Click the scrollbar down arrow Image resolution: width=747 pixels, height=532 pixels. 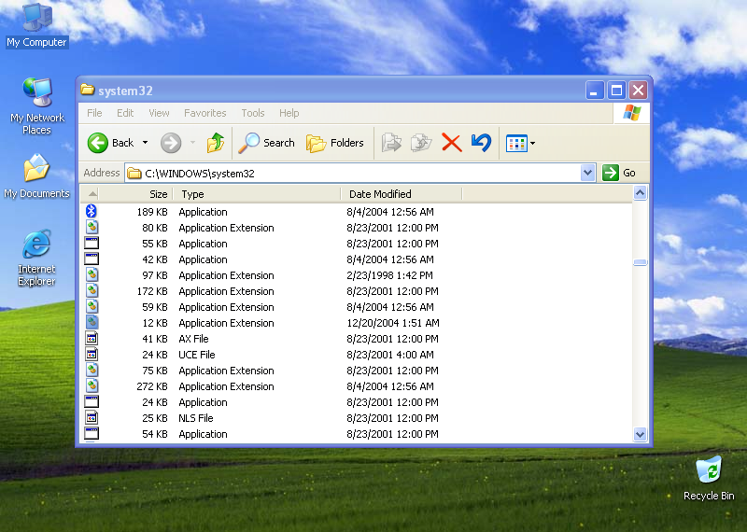coord(640,434)
